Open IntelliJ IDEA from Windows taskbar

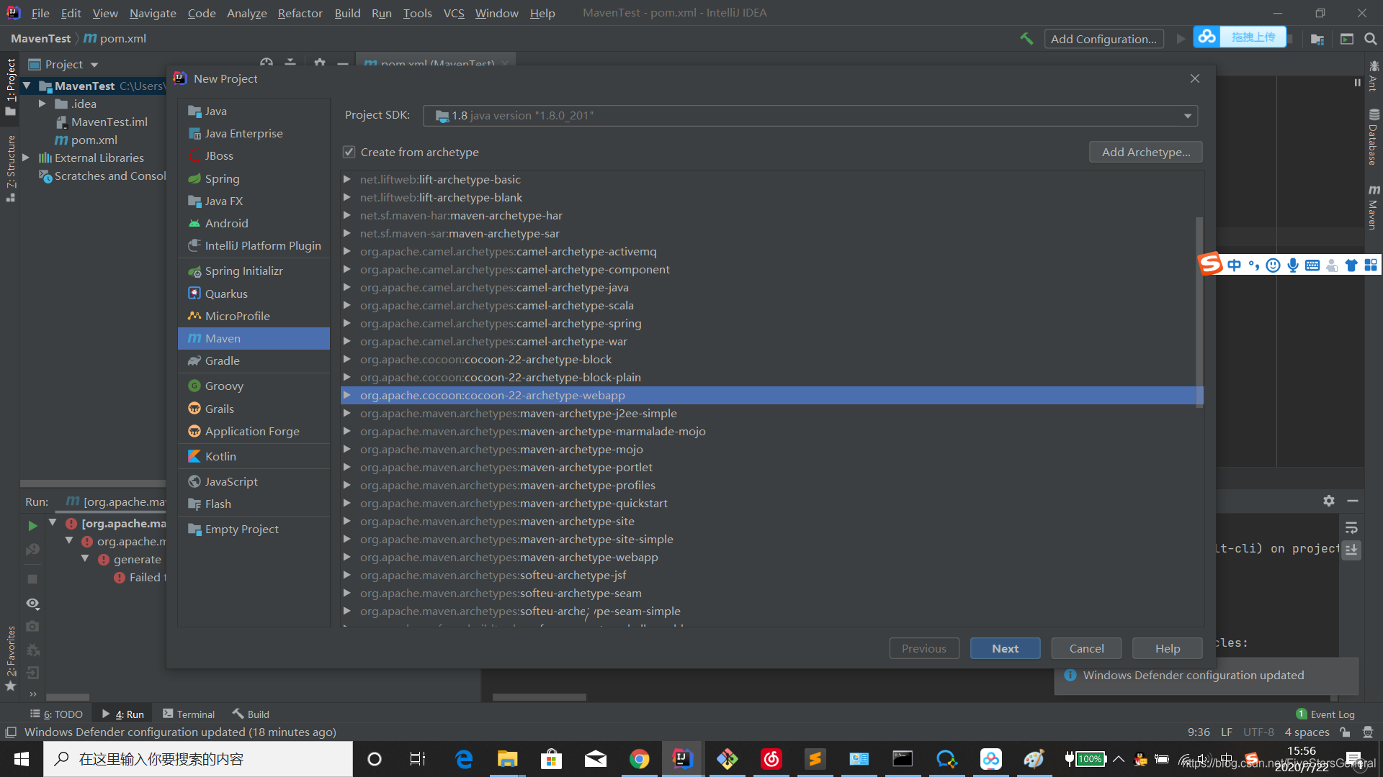click(682, 759)
